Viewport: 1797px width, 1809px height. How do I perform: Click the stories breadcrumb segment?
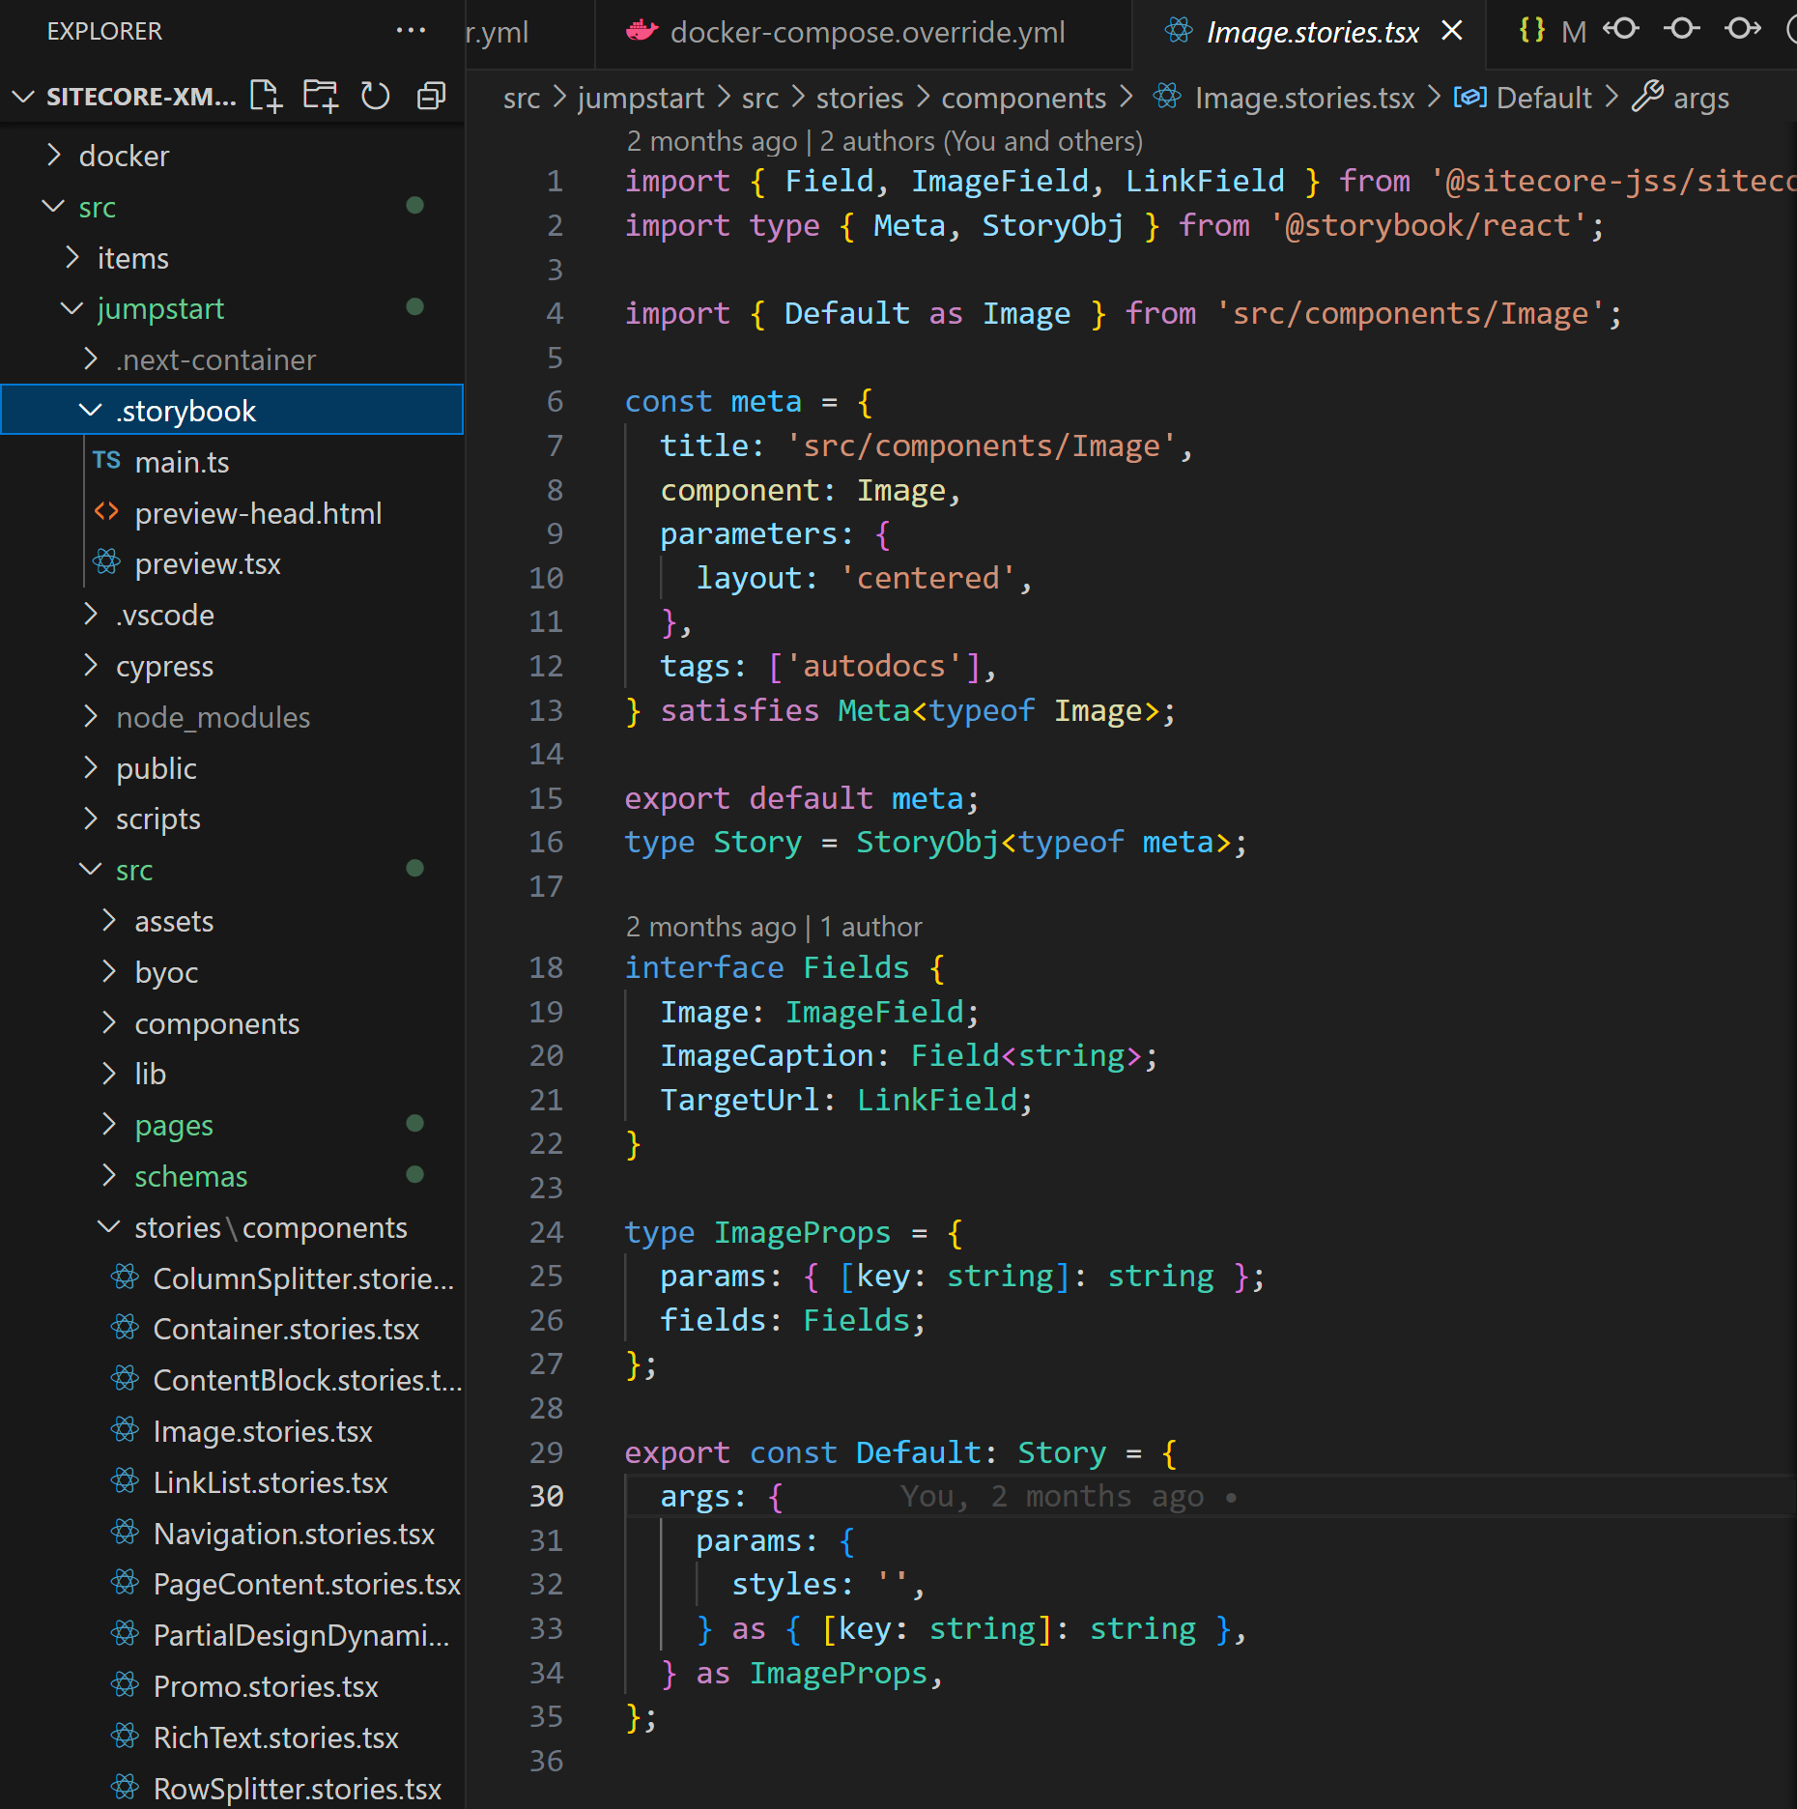pos(859,98)
